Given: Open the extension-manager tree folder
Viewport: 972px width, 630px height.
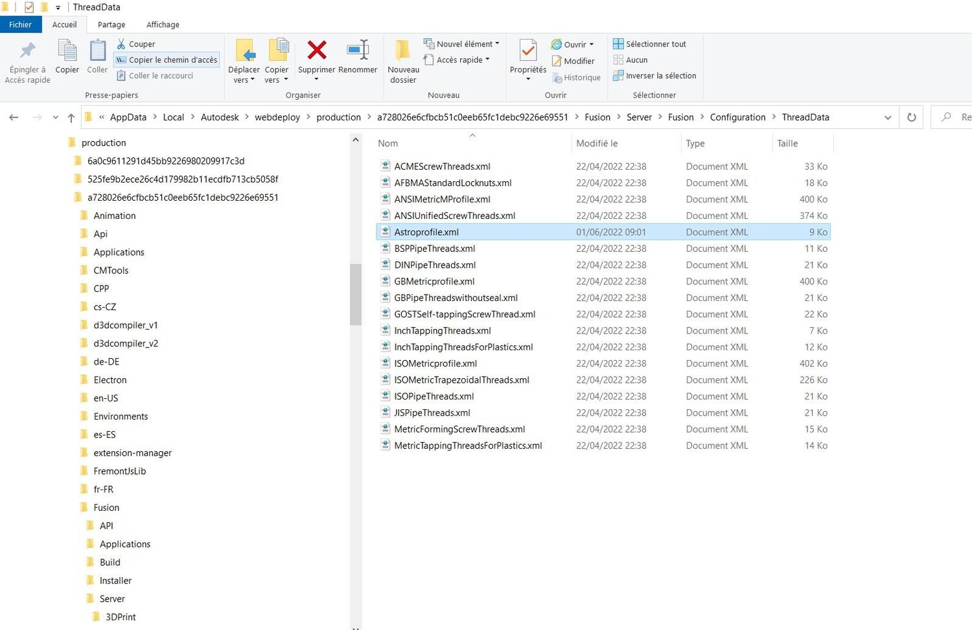Looking at the screenshot, I should [x=133, y=453].
